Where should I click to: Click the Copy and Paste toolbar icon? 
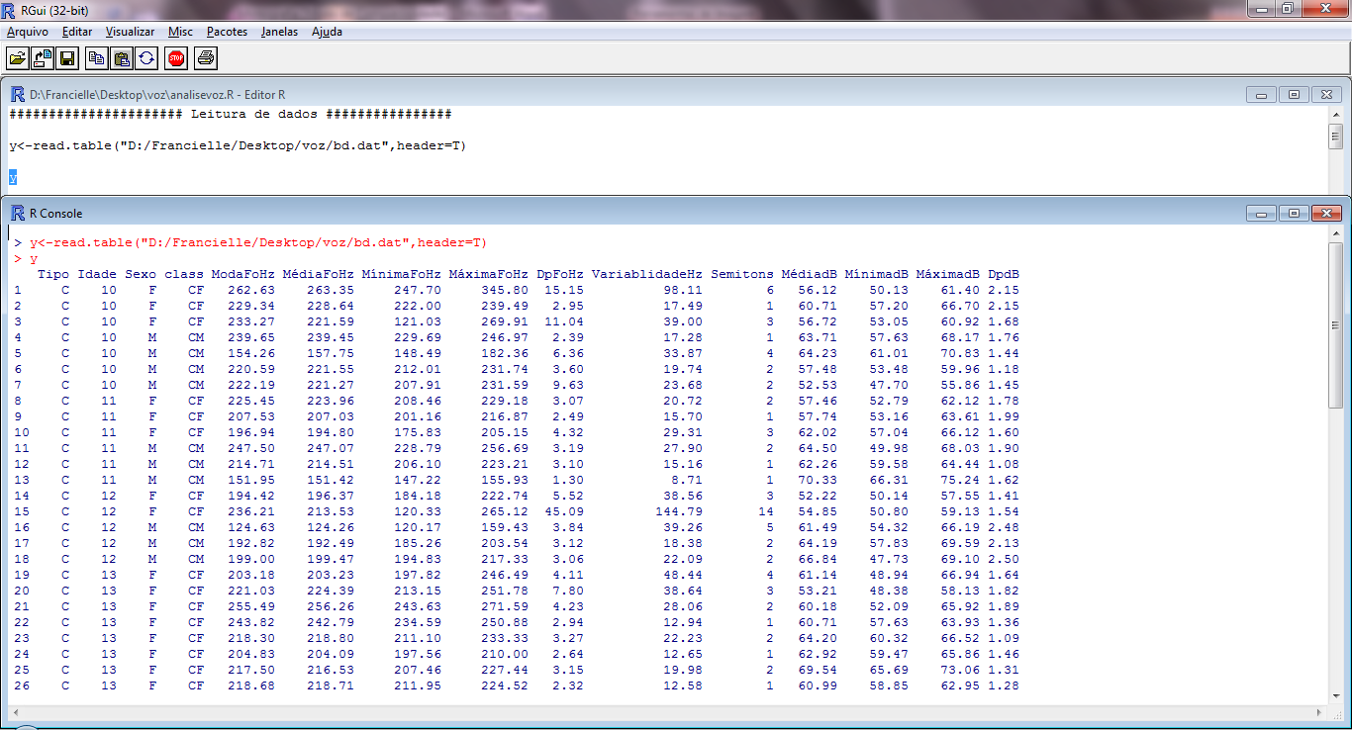[x=145, y=58]
